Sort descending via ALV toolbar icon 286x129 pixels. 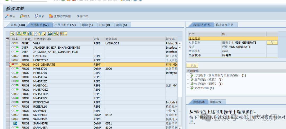point(25,34)
